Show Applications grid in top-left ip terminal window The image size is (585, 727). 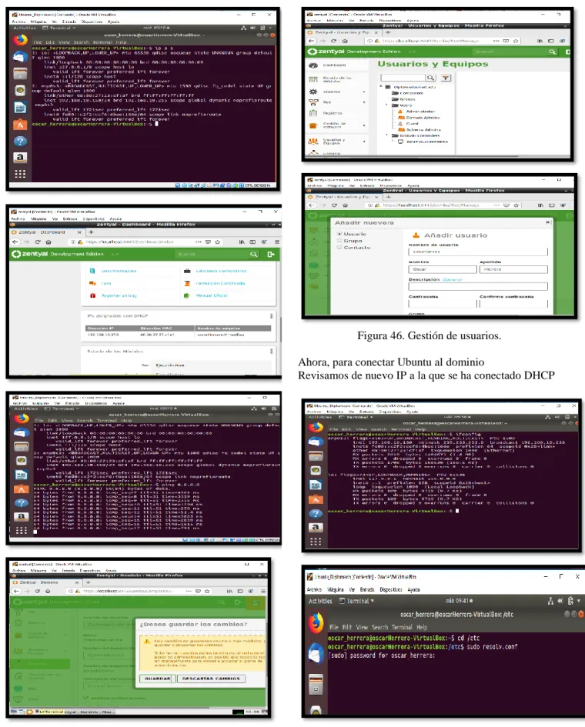pos(20,174)
